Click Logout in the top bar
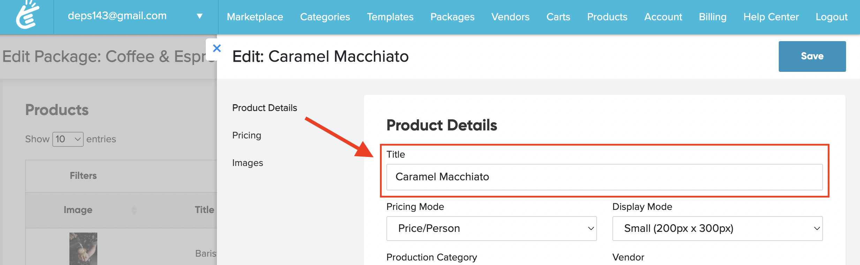Screen dimensions: 860x265 pos(831,17)
